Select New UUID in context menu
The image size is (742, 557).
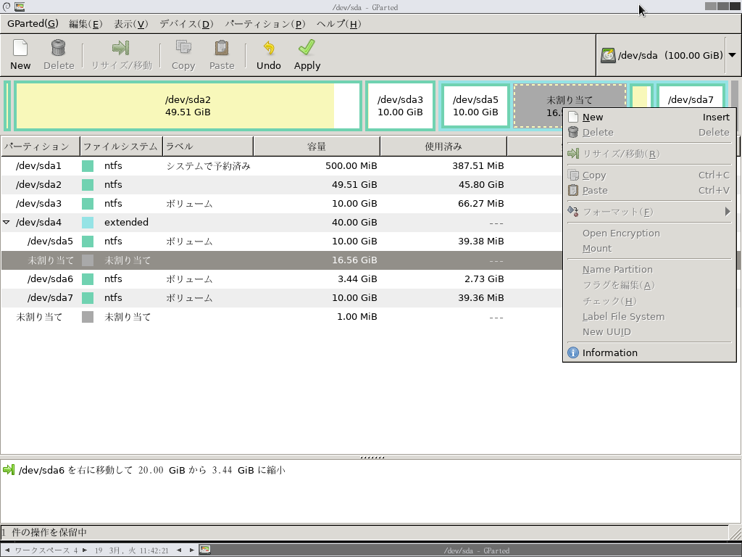pos(649,332)
